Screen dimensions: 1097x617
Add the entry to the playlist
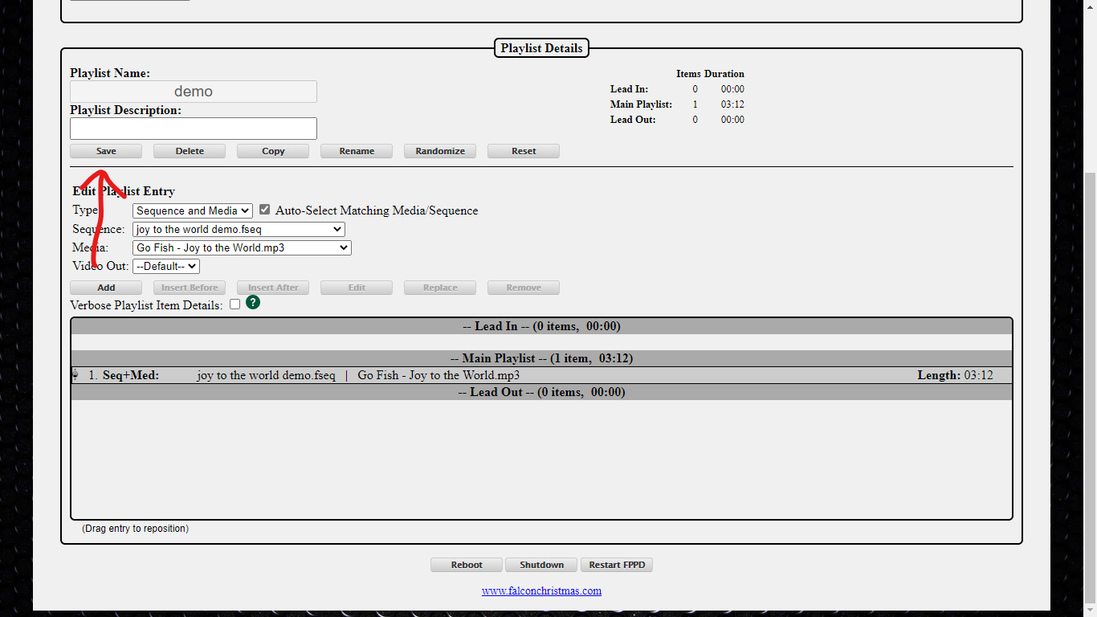(106, 288)
